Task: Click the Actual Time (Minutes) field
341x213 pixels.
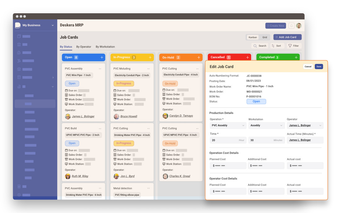Action: point(305,140)
